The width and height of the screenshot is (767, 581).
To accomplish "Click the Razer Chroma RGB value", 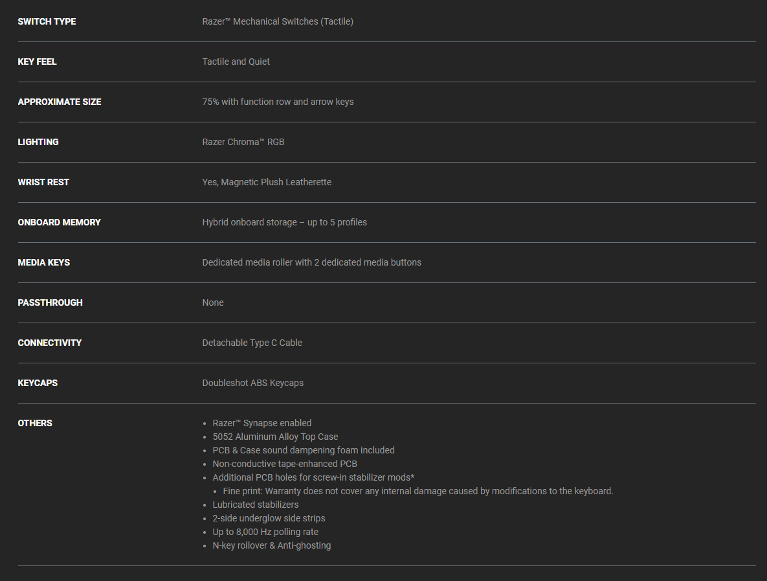I will [243, 142].
